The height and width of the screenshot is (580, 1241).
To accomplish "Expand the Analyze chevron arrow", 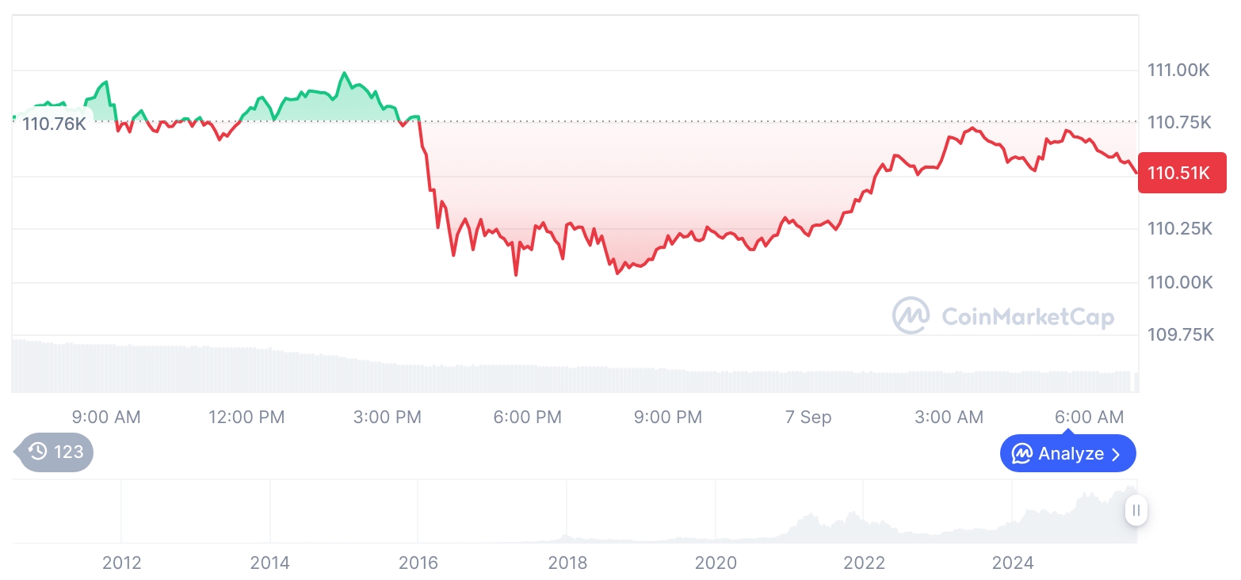I will (1117, 455).
